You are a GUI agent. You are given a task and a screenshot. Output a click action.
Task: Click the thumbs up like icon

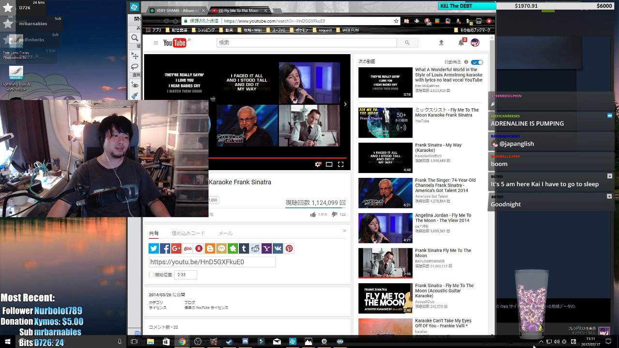[313, 214]
